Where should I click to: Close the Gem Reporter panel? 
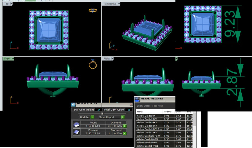click(131, 104)
